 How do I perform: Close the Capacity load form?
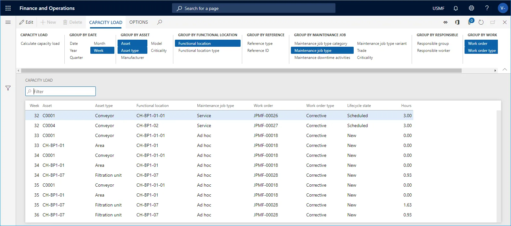tap(505, 22)
